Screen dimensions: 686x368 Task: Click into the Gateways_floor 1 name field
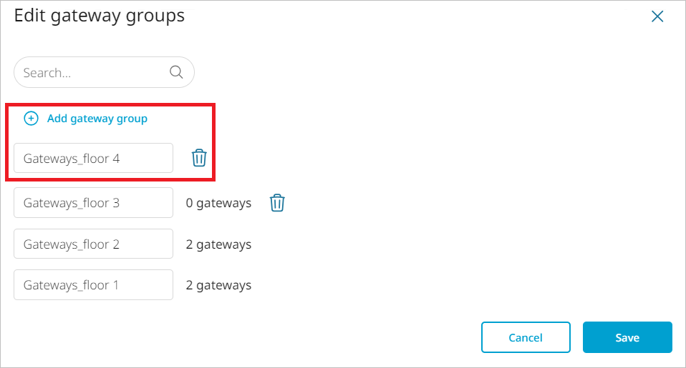tap(93, 284)
